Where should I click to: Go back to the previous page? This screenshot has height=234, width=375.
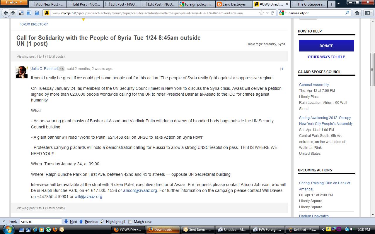[x=6, y=13]
